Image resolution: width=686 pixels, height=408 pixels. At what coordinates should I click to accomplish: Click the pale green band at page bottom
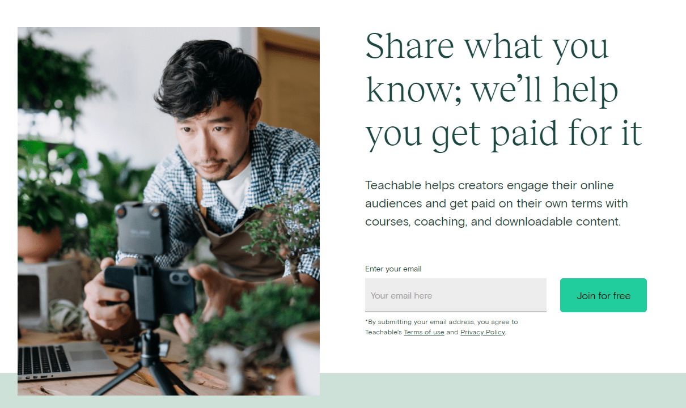502,390
